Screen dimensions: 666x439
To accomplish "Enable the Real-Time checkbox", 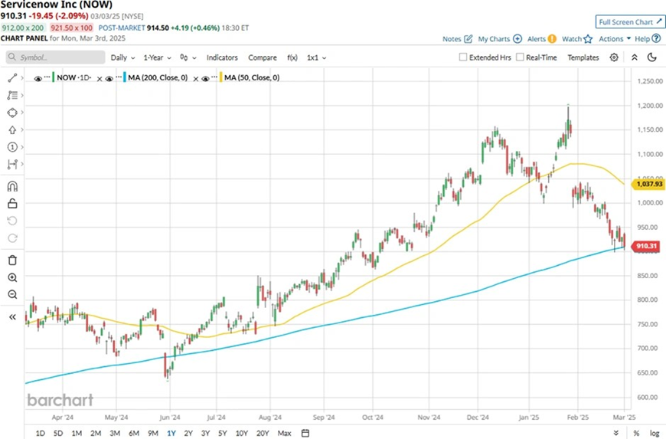I will coord(520,57).
